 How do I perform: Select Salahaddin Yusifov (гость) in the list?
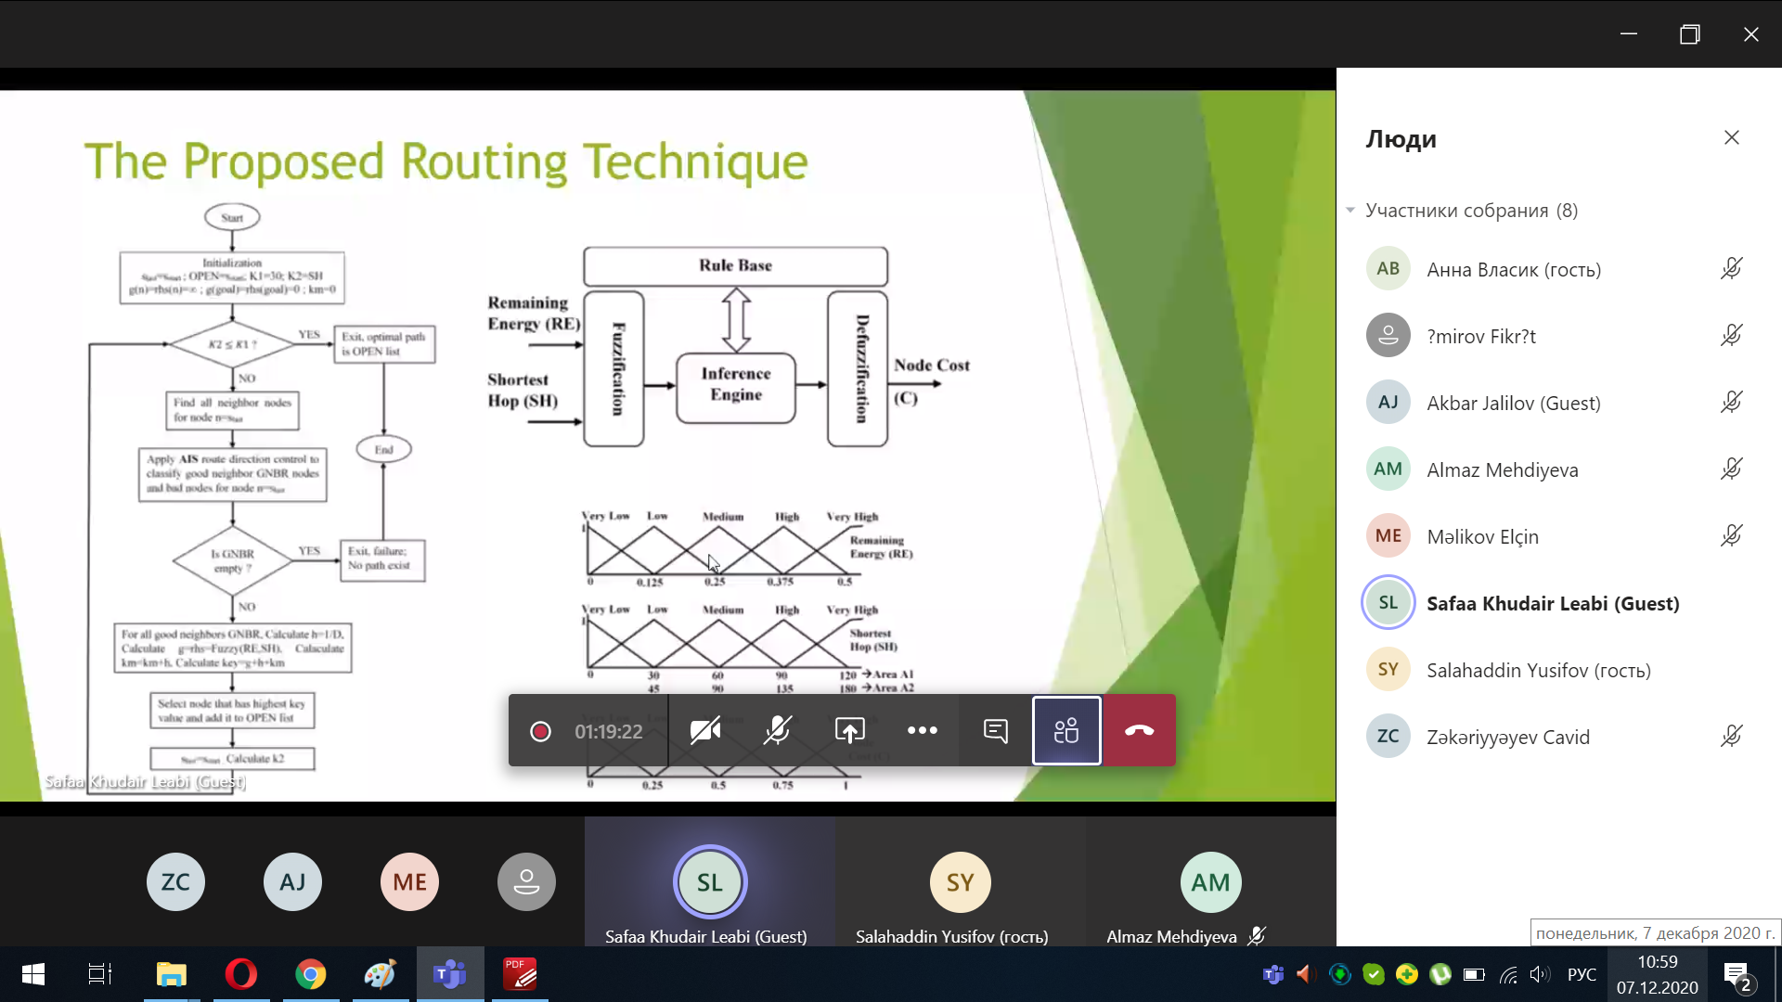click(1559, 670)
